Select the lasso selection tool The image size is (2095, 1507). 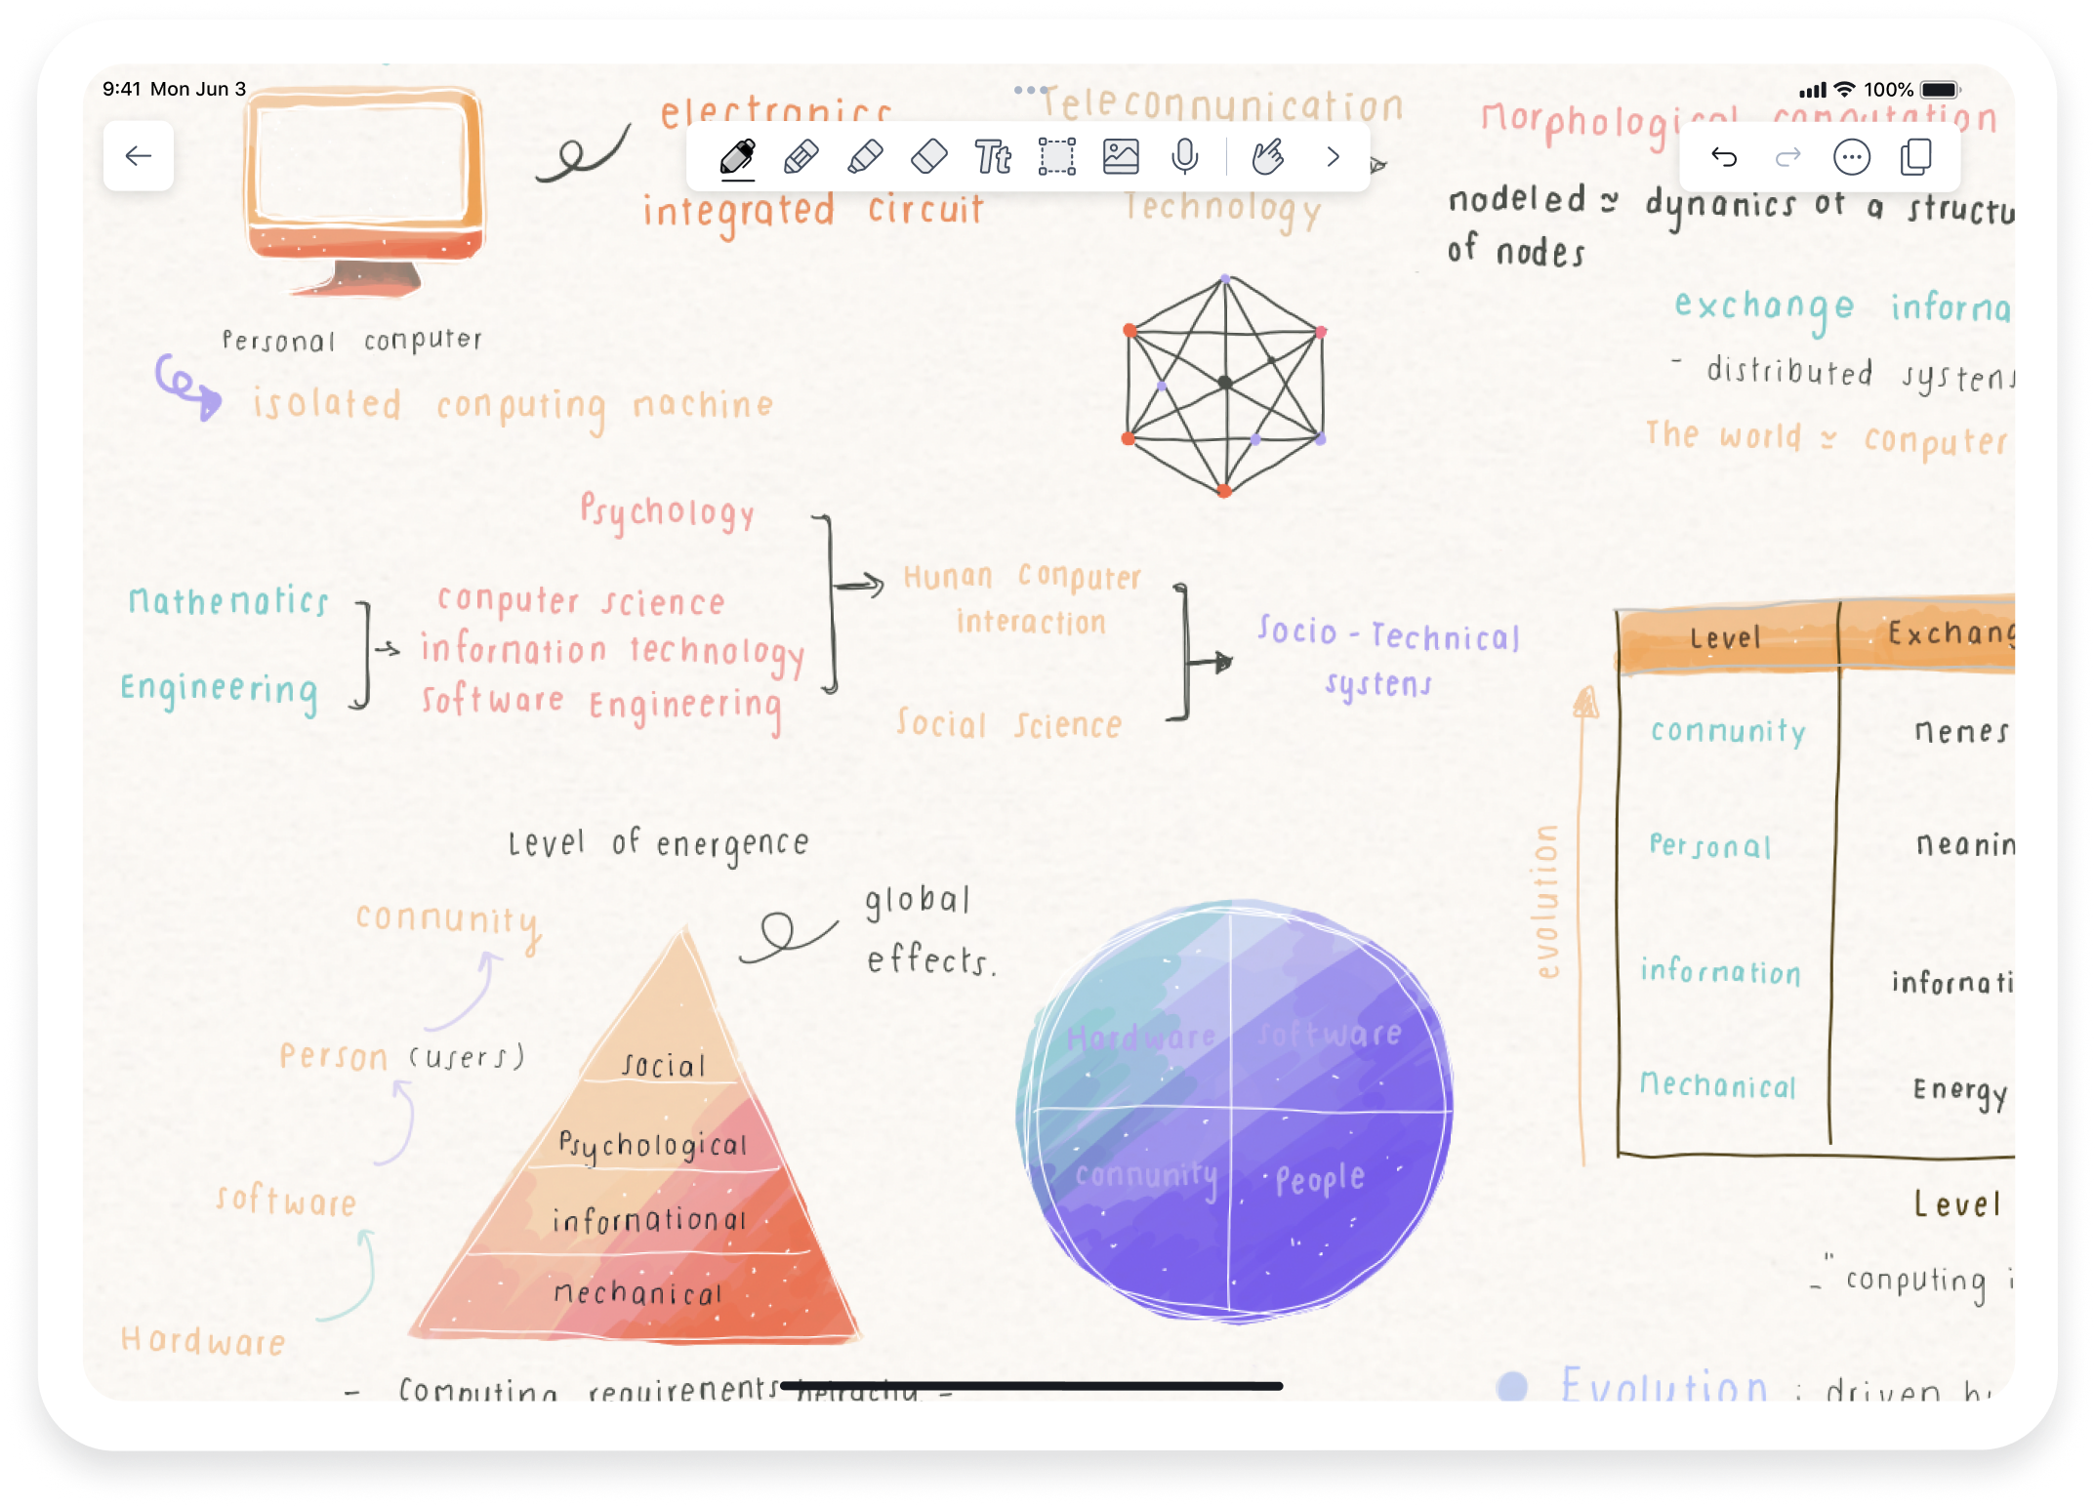1054,158
